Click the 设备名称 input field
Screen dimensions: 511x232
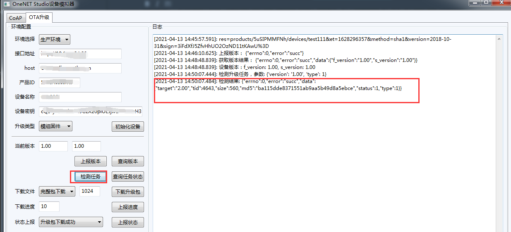tap(80, 97)
